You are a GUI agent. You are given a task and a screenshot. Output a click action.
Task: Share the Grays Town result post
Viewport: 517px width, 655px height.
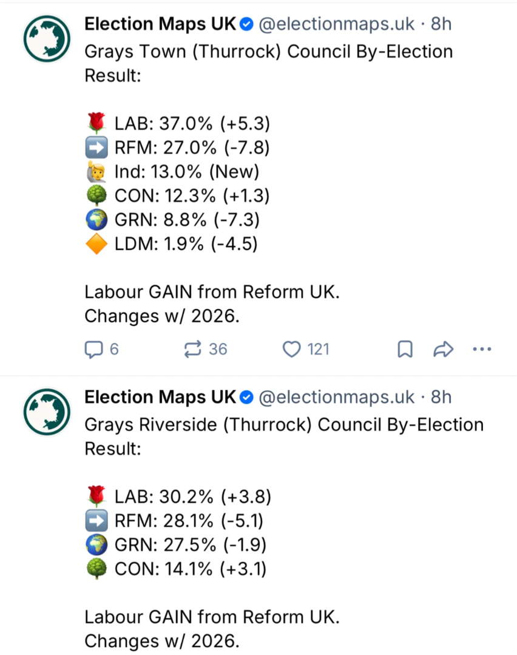(444, 349)
